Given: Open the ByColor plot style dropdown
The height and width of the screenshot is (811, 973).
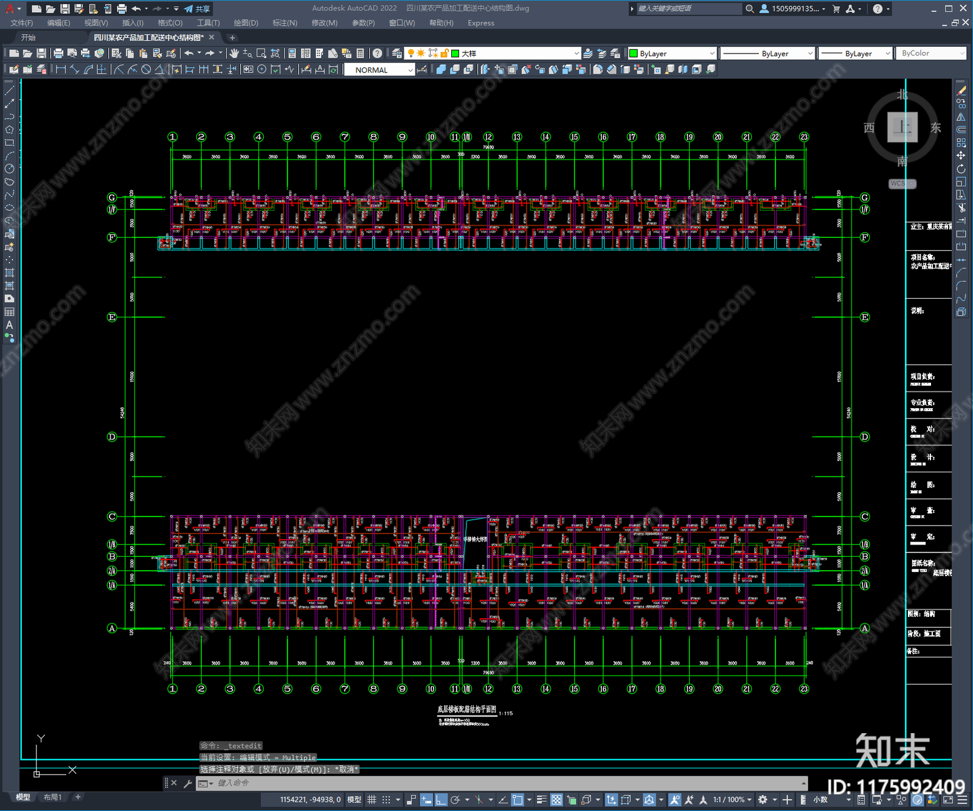Looking at the screenshot, I should click(931, 54).
